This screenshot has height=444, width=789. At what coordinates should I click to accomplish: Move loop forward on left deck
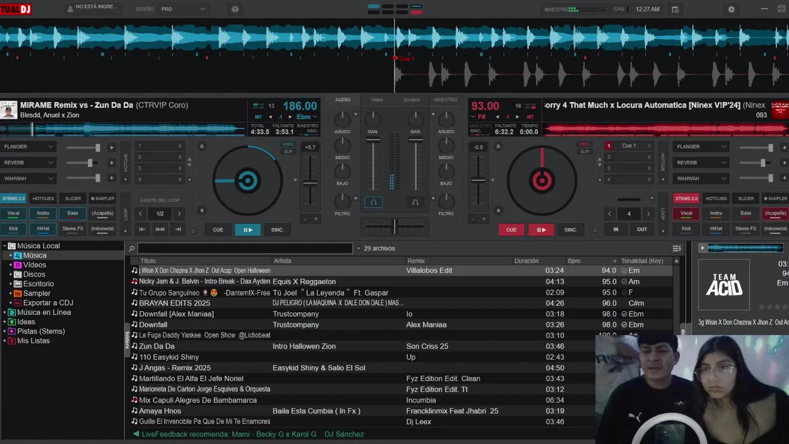coord(178,229)
